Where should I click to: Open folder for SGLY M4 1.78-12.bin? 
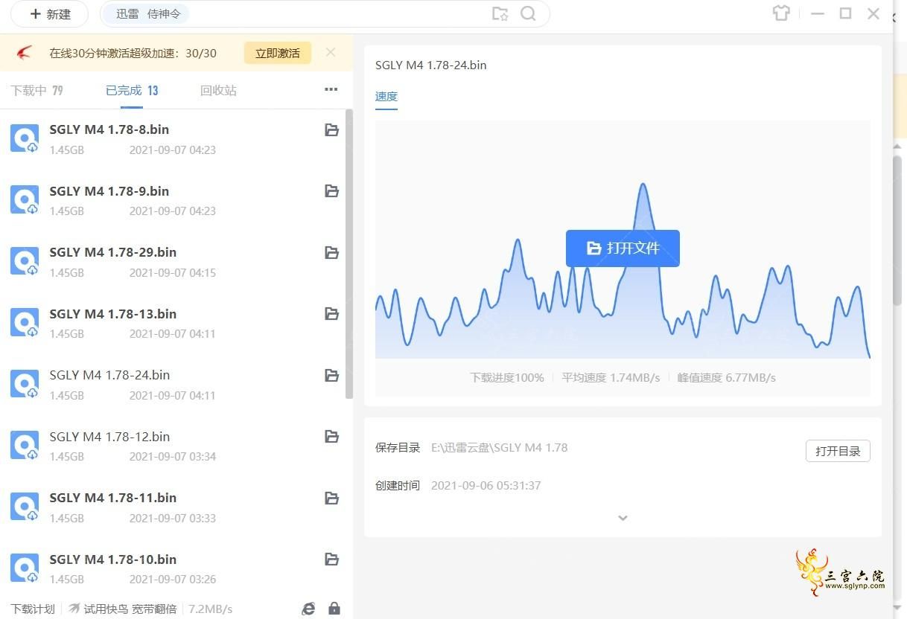(332, 437)
